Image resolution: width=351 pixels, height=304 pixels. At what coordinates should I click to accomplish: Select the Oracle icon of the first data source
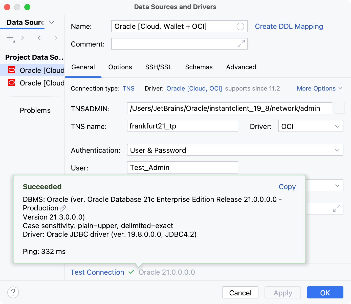pyautogui.click(x=12, y=70)
